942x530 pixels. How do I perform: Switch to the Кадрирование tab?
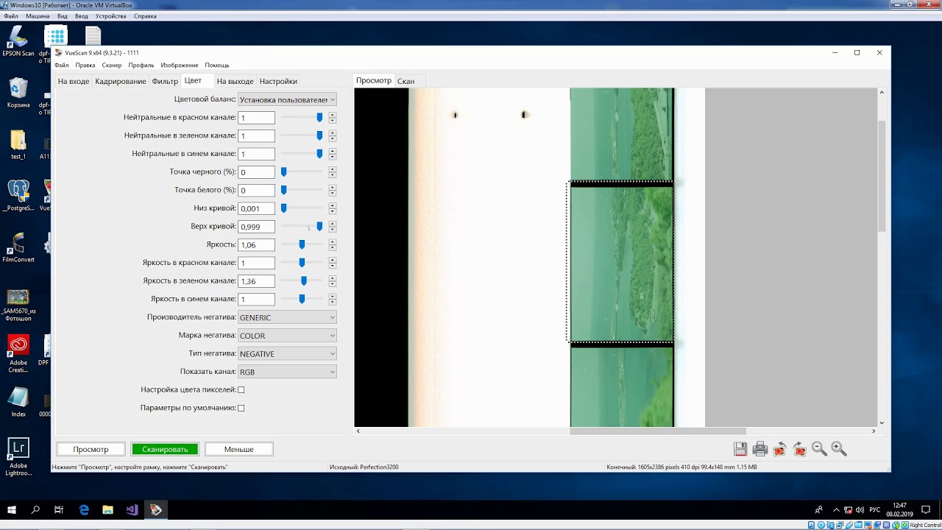tap(120, 81)
